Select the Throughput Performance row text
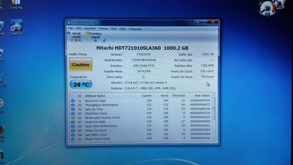The image size is (293, 165). tap(101, 105)
